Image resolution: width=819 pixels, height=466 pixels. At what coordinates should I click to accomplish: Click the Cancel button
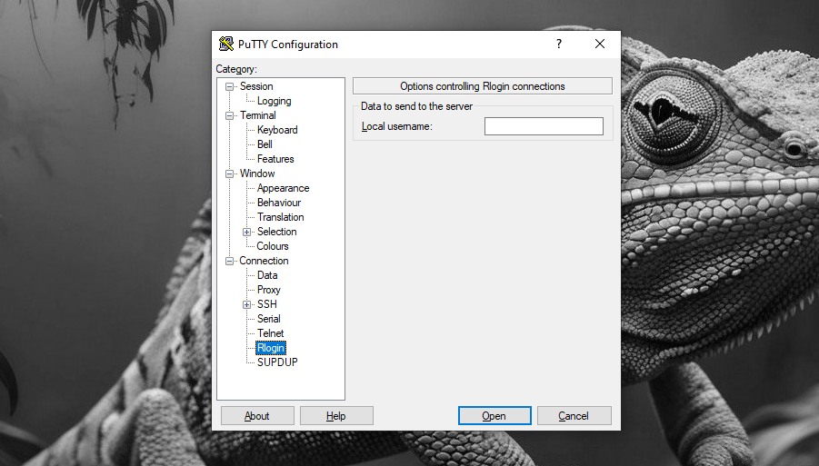point(574,416)
